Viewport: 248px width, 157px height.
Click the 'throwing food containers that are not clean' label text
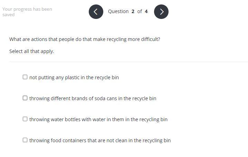tap(100, 140)
